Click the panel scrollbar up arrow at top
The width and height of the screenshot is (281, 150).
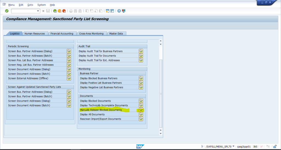[161, 41]
